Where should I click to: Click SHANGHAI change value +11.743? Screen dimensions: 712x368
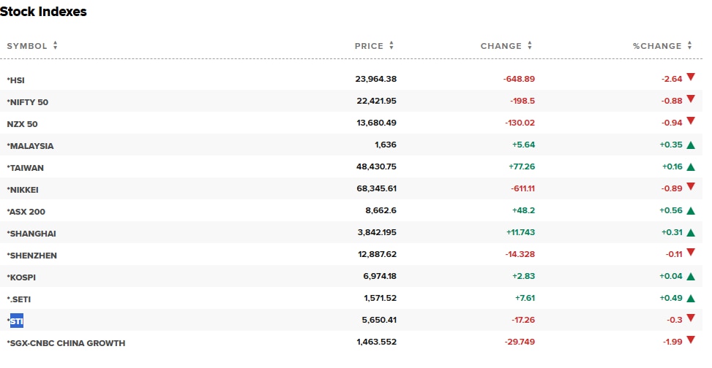click(x=521, y=232)
